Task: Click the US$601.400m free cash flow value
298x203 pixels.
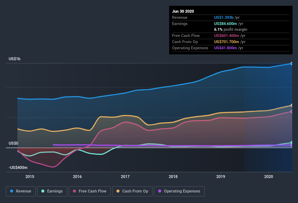Action: tap(226, 36)
